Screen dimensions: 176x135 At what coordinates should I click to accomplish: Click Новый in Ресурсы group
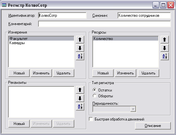(103, 73)
